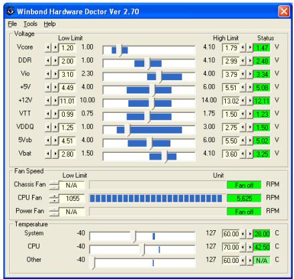The height and width of the screenshot is (279, 294).
Task: Decrease 5Vsb high limit with left arrow
Action: pos(243,141)
